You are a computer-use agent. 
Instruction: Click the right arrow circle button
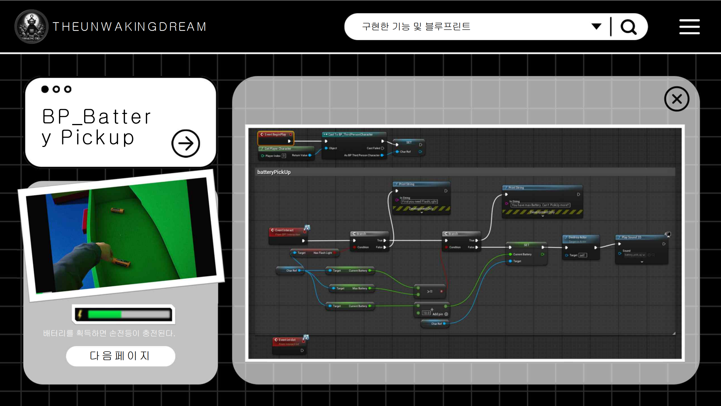coord(185,143)
